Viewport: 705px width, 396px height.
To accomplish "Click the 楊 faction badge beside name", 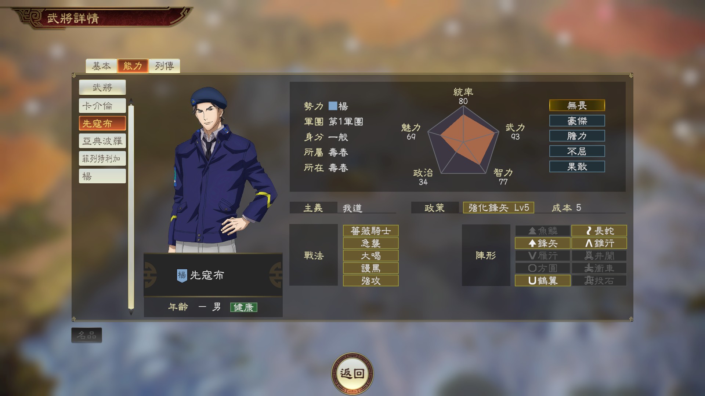I will point(182,275).
